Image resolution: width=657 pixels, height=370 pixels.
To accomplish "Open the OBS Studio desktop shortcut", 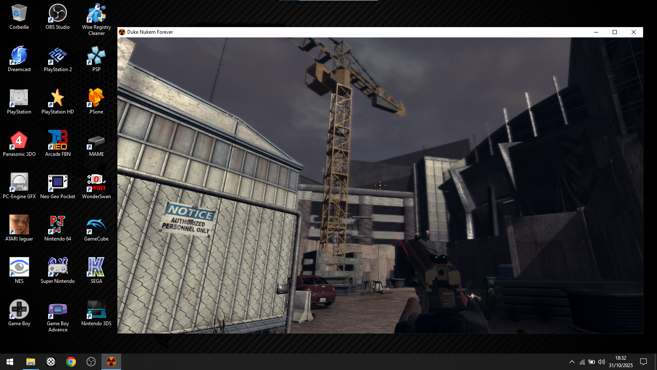I will 57,14.
